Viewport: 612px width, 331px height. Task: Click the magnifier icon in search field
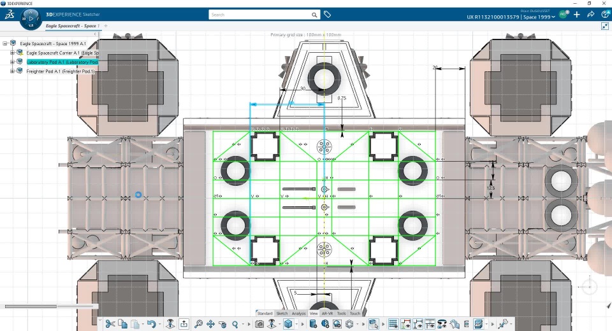[x=314, y=15]
